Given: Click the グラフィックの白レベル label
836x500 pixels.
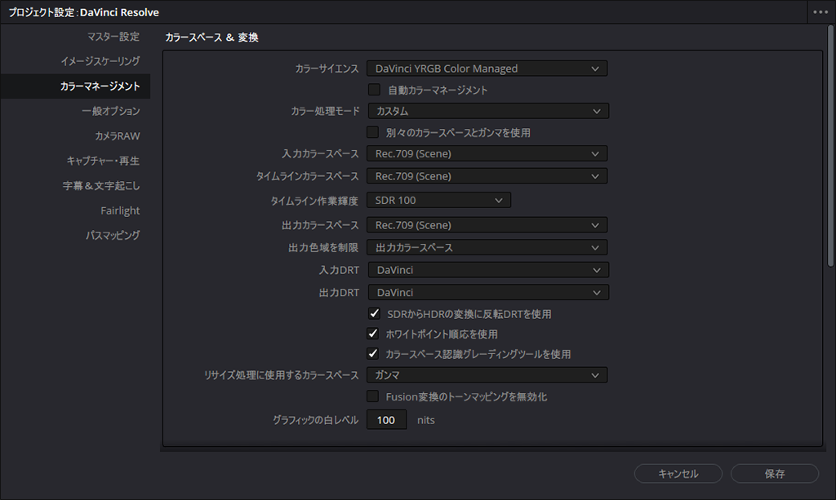Looking at the screenshot, I should [316, 420].
